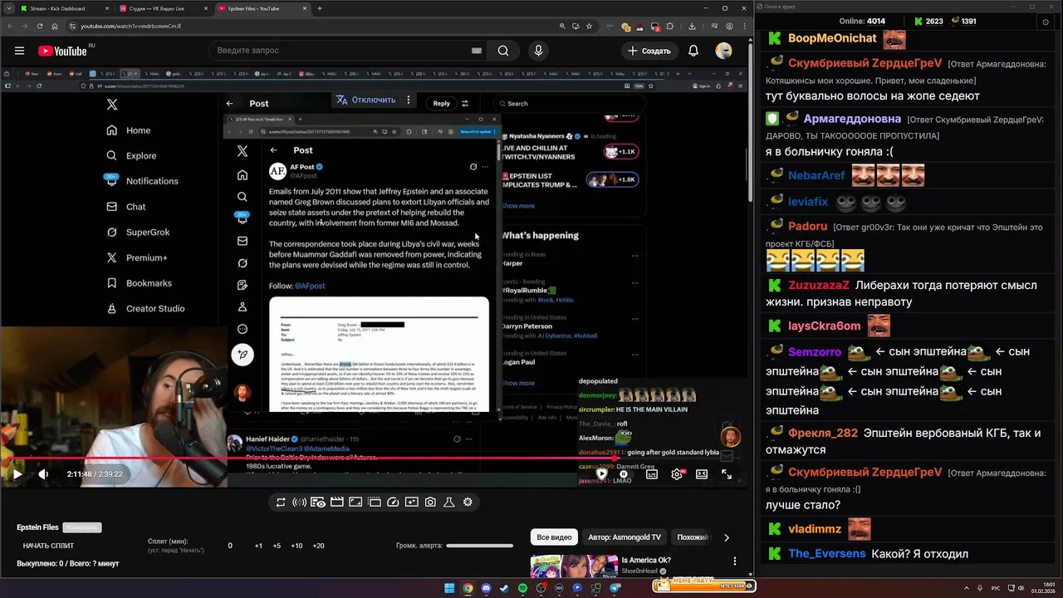Switch to Студия — VK Видео Live tab
Viewport: 1063px width, 598px height.
tap(164, 8)
